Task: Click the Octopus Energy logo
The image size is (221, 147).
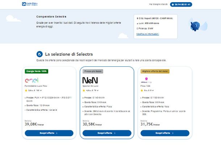Action: pyautogui.click(x=146, y=80)
